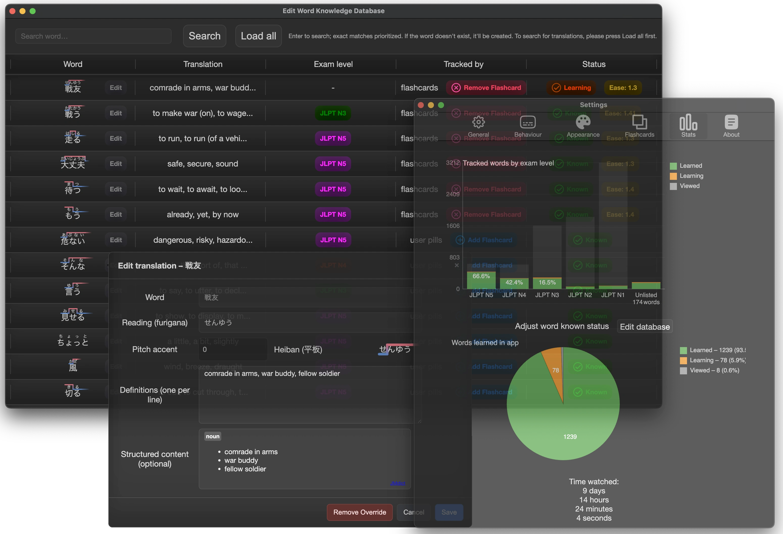Toggle the Learning status for 戦友
783x534 pixels.
571,88
